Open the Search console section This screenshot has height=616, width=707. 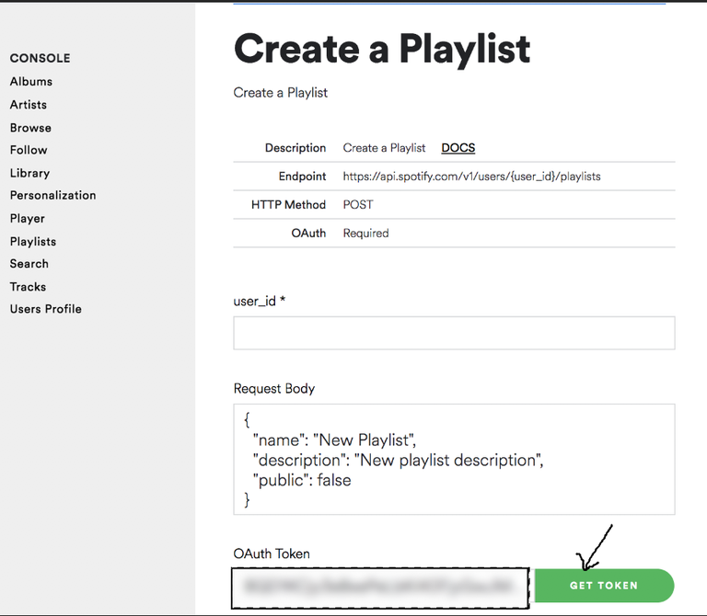point(29,264)
